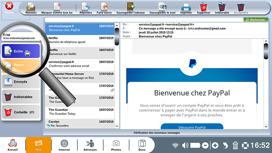Click Sauvegarder le mail icon

tap(162, 8)
